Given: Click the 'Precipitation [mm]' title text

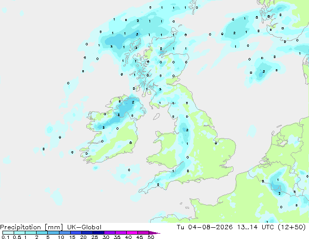Looking at the screenshot, I should pos(32,227).
